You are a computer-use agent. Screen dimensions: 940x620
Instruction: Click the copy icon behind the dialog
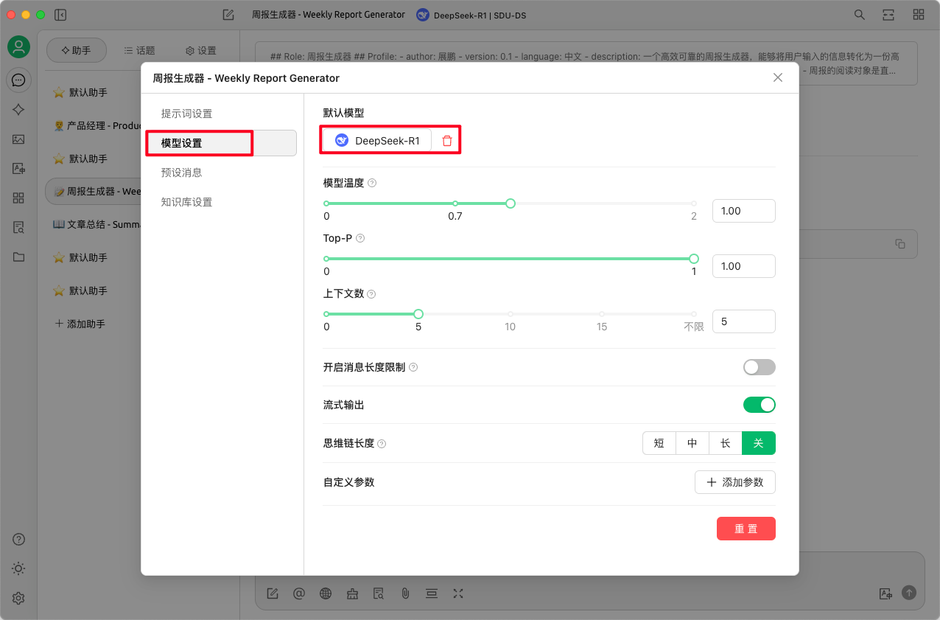(899, 244)
